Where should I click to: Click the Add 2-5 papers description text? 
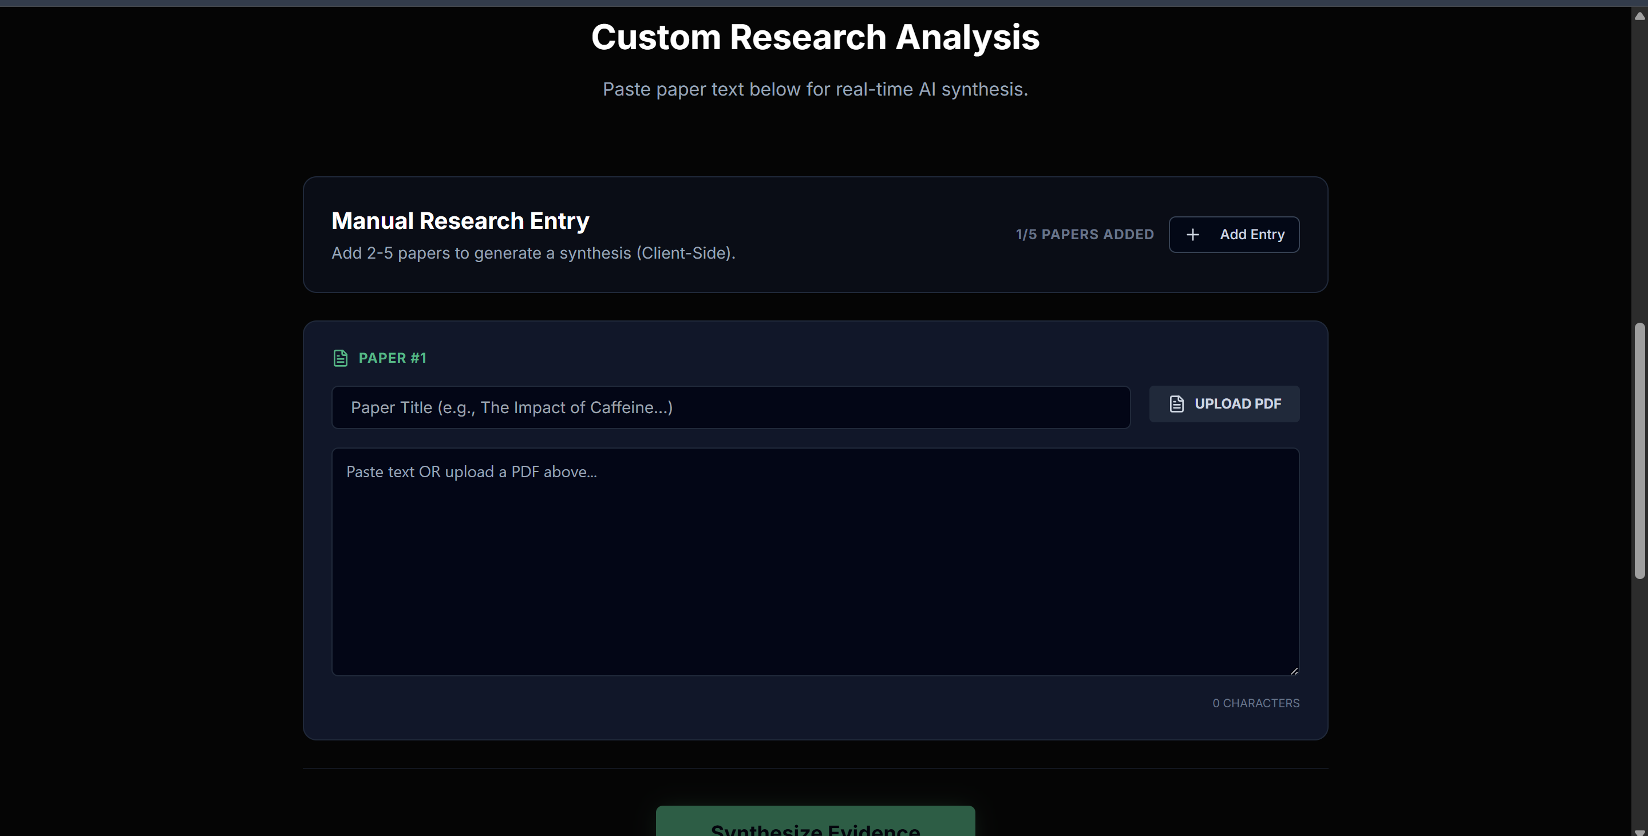coord(533,253)
